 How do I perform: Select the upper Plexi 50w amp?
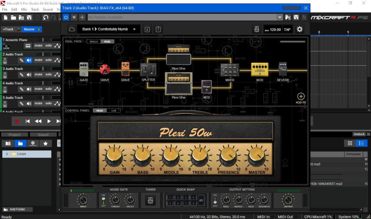pyautogui.click(x=179, y=55)
